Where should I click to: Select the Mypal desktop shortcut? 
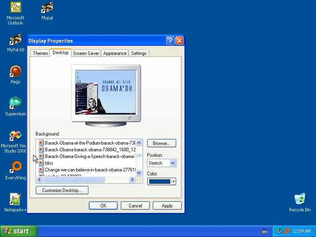pyautogui.click(x=47, y=11)
